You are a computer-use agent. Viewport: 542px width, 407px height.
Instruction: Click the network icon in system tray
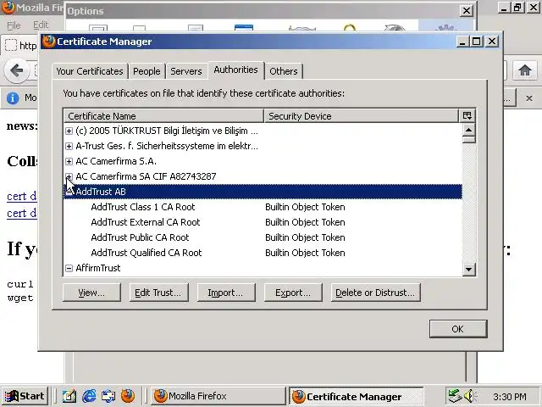click(x=455, y=396)
